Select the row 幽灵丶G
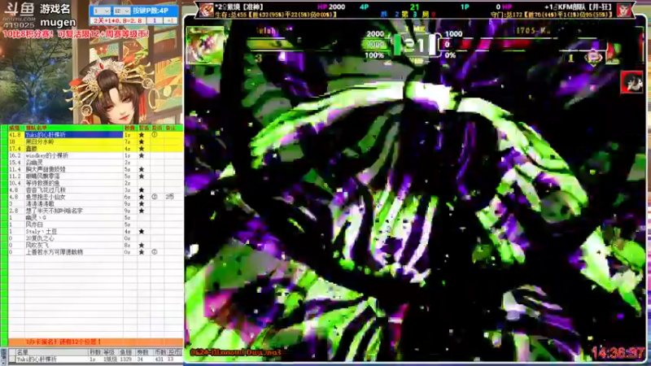This screenshot has height=366, width=651. [96, 217]
